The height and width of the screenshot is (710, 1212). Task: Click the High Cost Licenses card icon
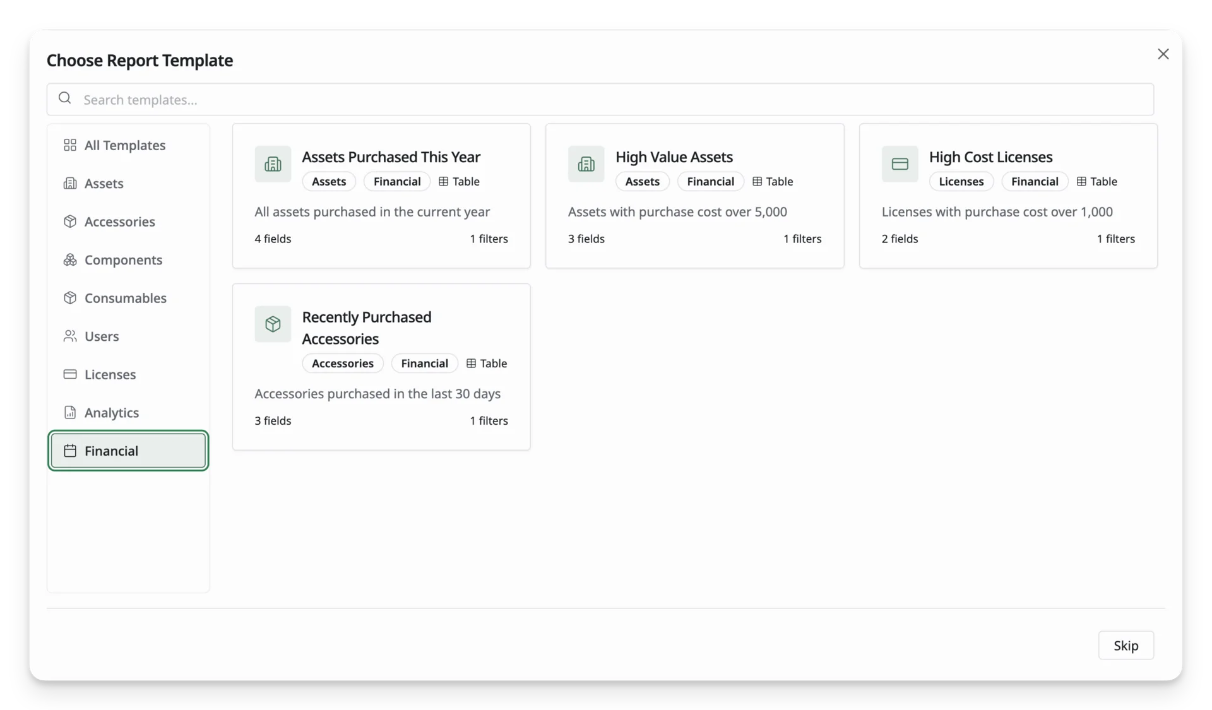[900, 164]
